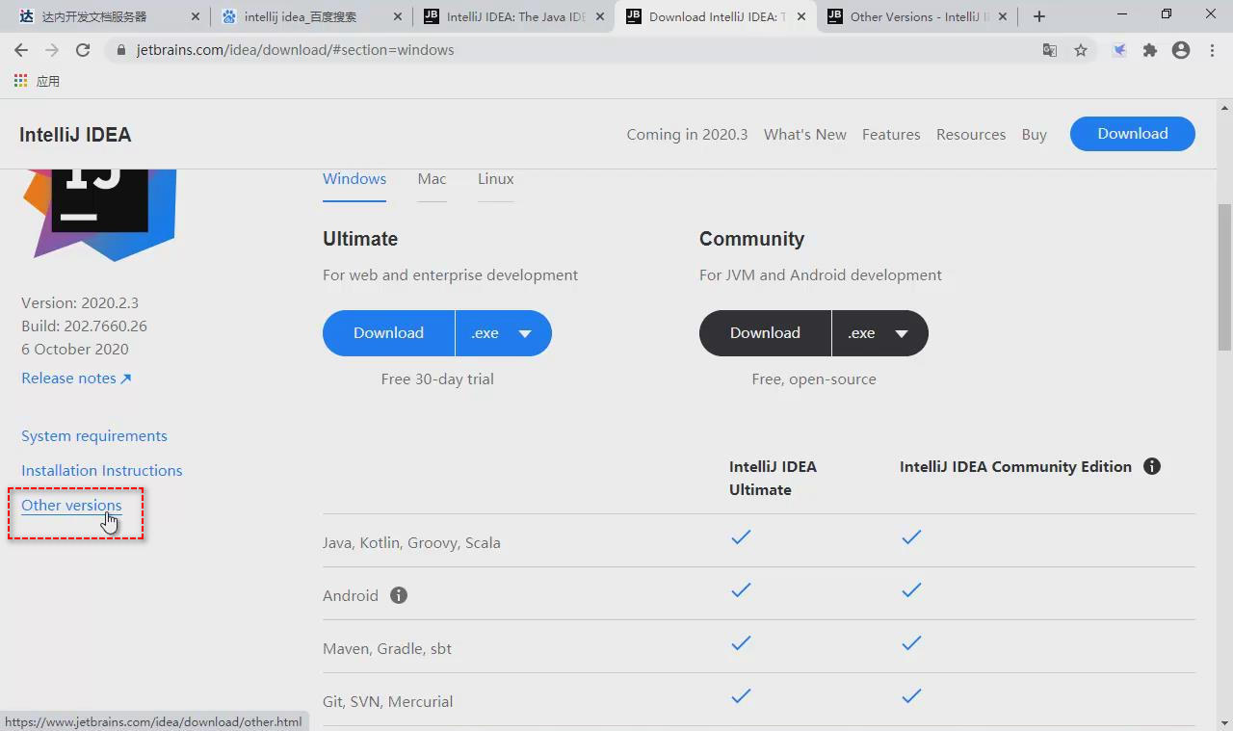Select the Linux platform tab
The image size is (1233, 731).
pos(495,179)
